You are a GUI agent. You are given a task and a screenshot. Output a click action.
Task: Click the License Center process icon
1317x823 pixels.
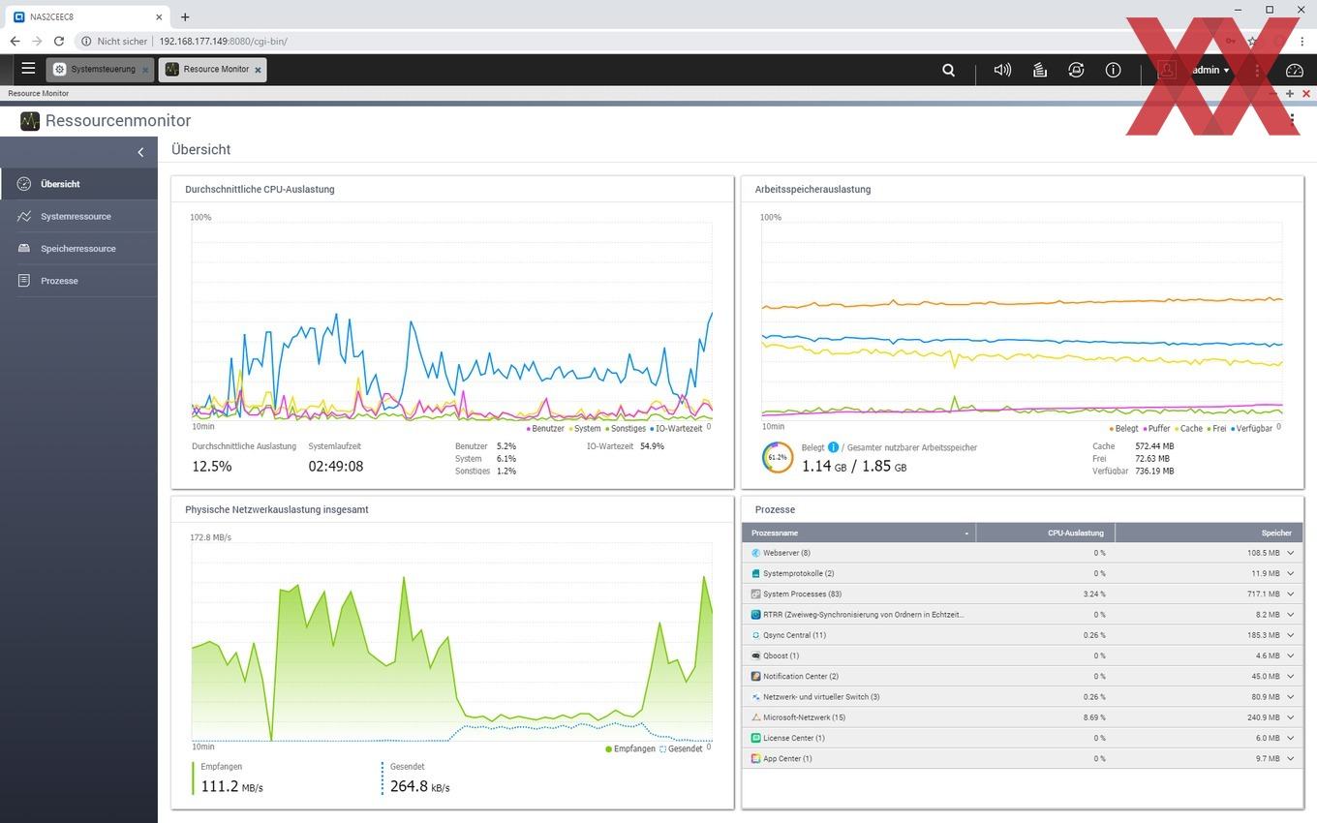coord(756,738)
